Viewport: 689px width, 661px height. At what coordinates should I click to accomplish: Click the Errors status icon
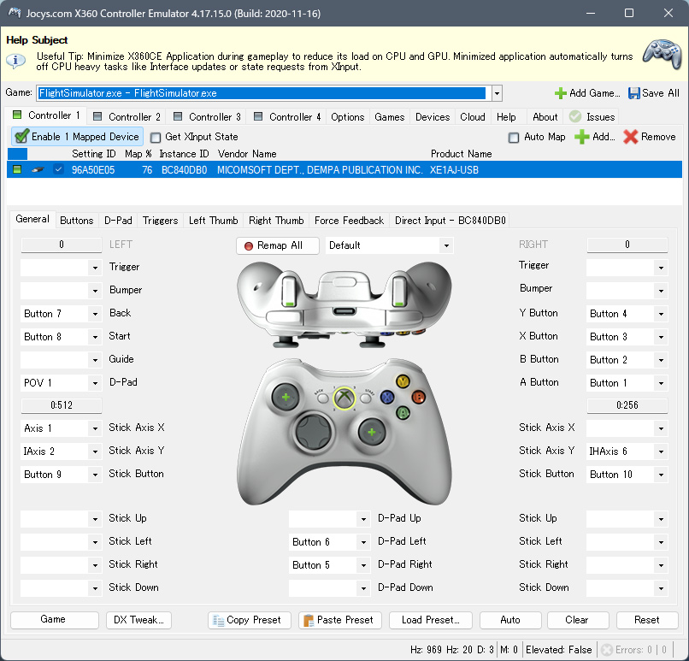pos(607,650)
